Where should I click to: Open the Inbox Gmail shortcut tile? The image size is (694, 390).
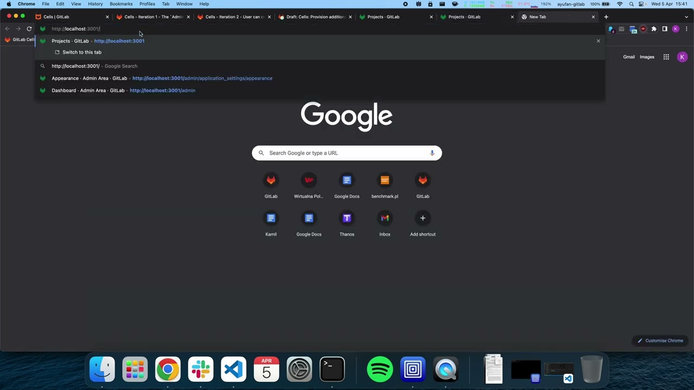pos(384,224)
